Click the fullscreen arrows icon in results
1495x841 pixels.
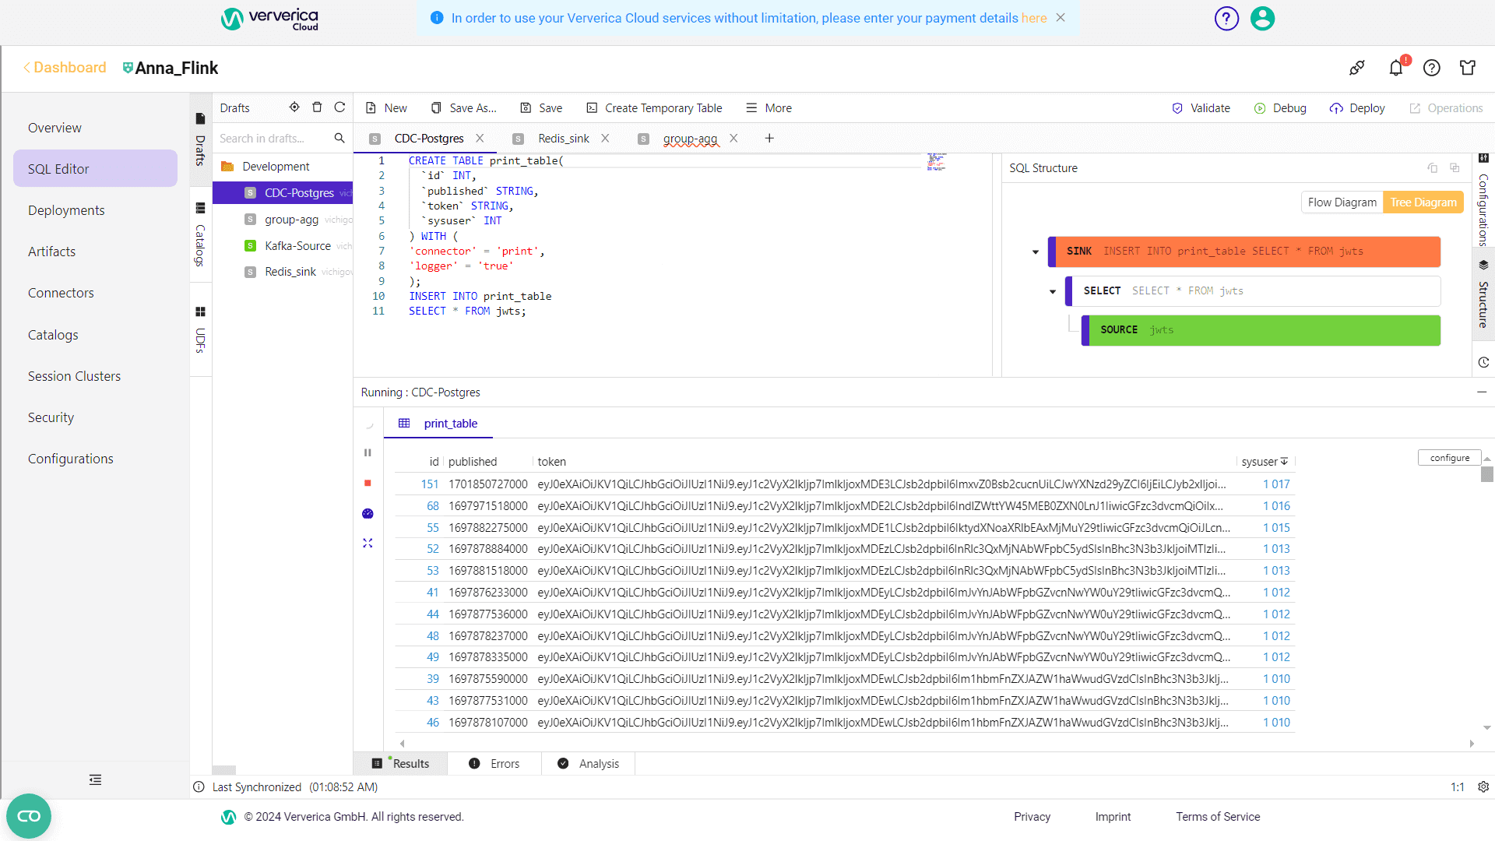coord(368,543)
